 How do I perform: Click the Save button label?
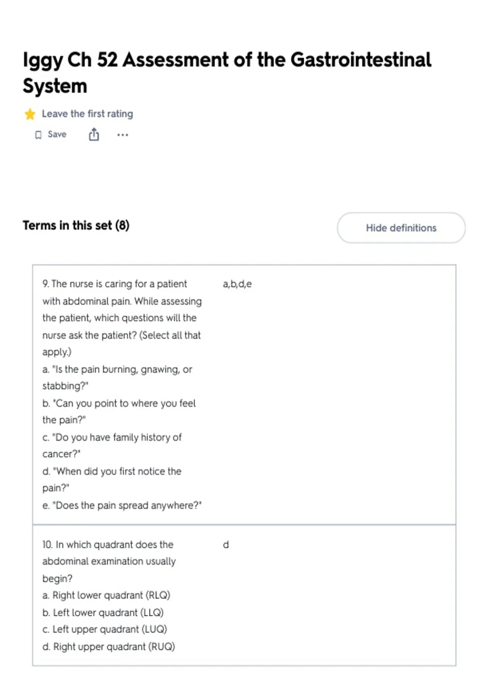[x=57, y=135]
